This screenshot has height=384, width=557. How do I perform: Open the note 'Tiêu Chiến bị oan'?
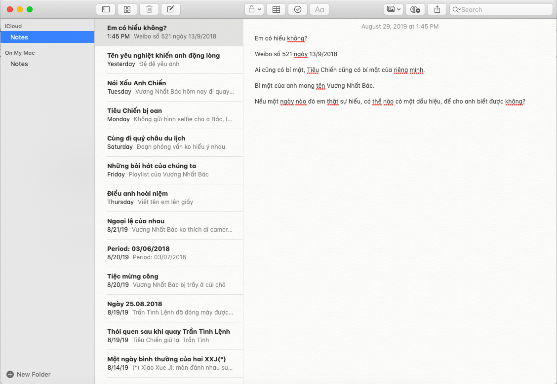[168, 115]
